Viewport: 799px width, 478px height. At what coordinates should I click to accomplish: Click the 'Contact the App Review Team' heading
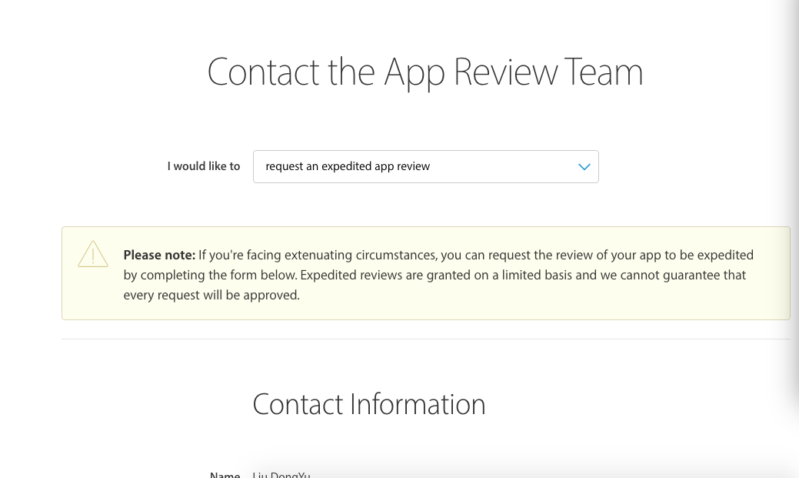click(425, 72)
